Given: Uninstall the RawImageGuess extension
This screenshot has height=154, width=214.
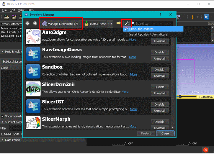Looking at the screenshot, I should pos(160,58).
